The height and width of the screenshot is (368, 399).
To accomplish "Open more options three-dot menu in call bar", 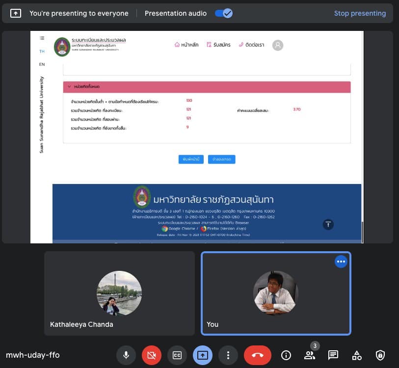I will point(228,355).
